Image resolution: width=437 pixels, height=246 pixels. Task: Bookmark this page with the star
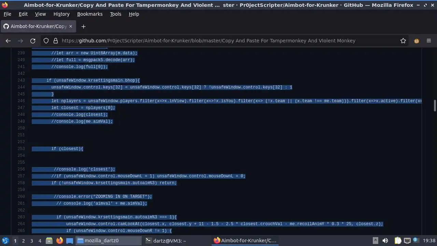(x=403, y=41)
